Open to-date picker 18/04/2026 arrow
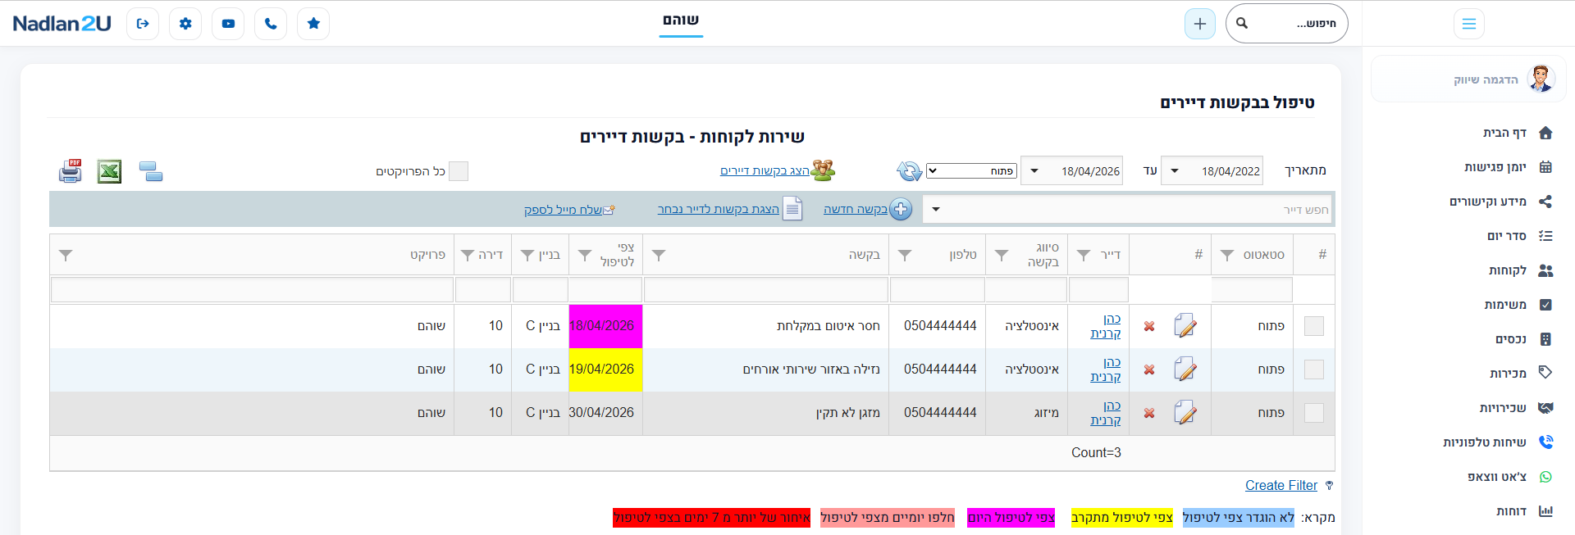 click(x=1034, y=171)
